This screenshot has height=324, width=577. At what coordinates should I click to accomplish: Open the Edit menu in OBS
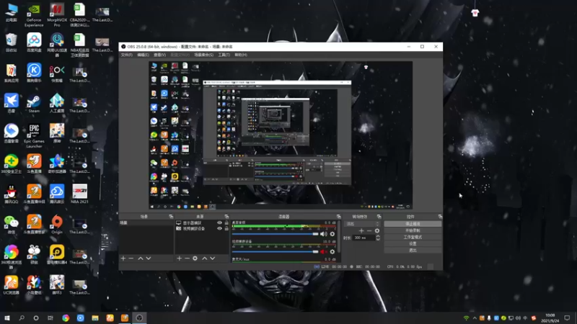click(143, 55)
